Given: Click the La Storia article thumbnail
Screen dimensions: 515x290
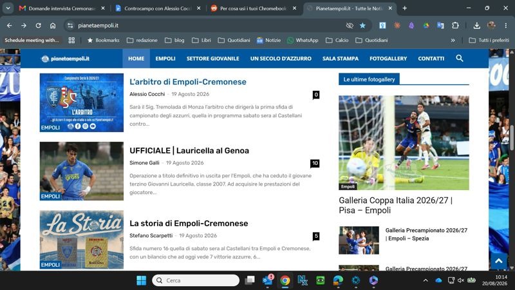Looking at the screenshot, I should (x=82, y=240).
